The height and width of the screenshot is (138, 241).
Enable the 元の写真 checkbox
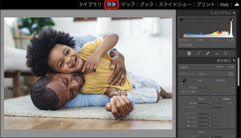tap(180, 45)
